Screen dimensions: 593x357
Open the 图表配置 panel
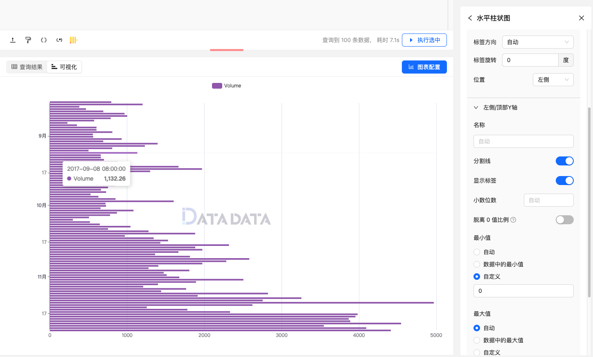pyautogui.click(x=424, y=67)
